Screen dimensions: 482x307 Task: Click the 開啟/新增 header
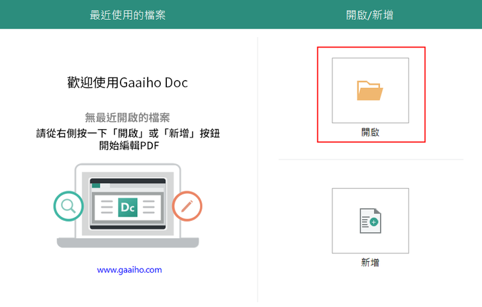pos(369,15)
